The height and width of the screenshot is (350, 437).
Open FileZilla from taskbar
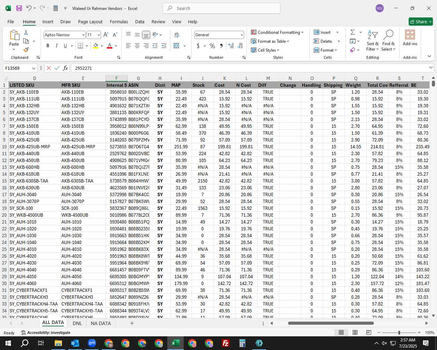[226, 343]
